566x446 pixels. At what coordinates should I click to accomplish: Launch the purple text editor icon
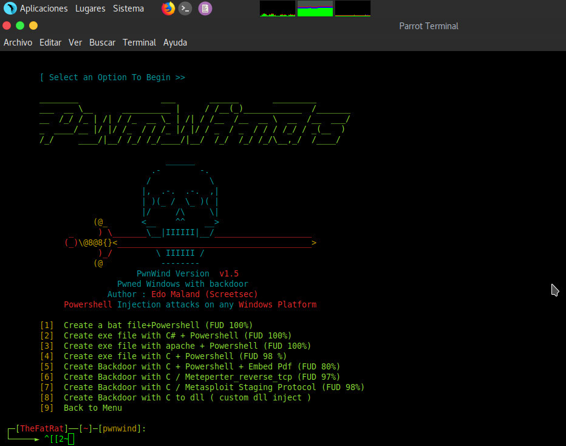[205, 9]
